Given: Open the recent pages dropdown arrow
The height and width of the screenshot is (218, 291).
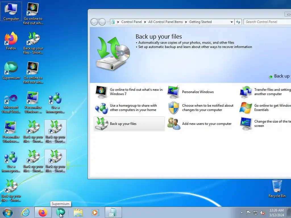Looking at the screenshot, I should (108, 22).
